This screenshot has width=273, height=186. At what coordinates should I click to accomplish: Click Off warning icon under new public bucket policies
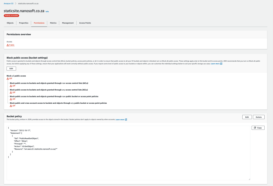(11, 99)
